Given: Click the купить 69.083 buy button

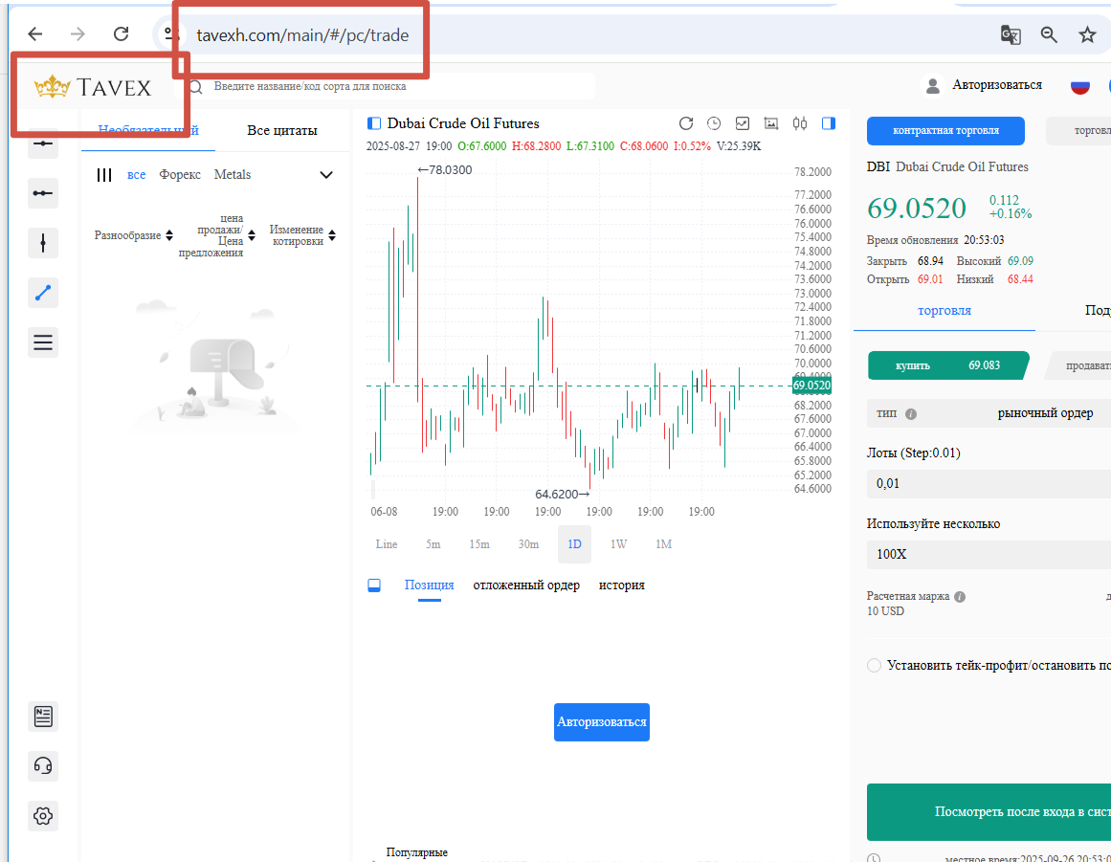Looking at the screenshot, I should click(948, 365).
